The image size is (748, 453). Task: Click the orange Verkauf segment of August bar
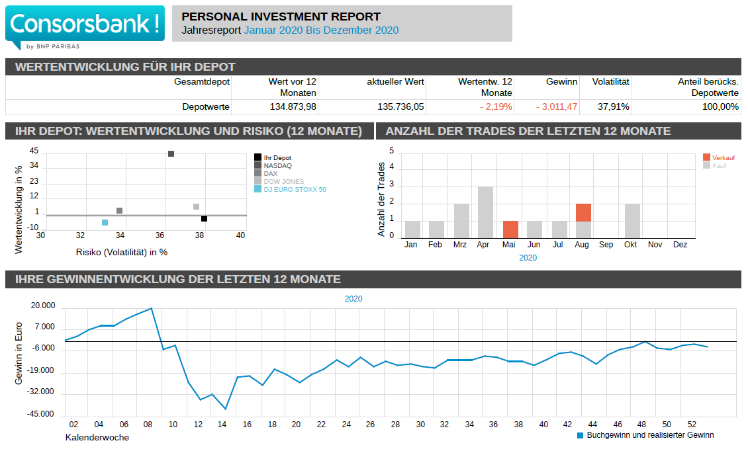(583, 212)
